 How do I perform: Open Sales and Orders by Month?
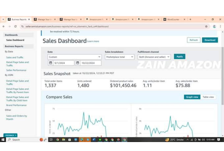point(16,117)
